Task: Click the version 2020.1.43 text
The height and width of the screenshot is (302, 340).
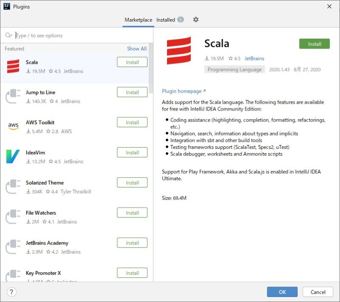Action: pos(279,69)
